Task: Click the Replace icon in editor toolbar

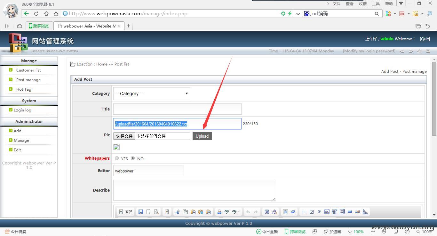Action: 274,212
